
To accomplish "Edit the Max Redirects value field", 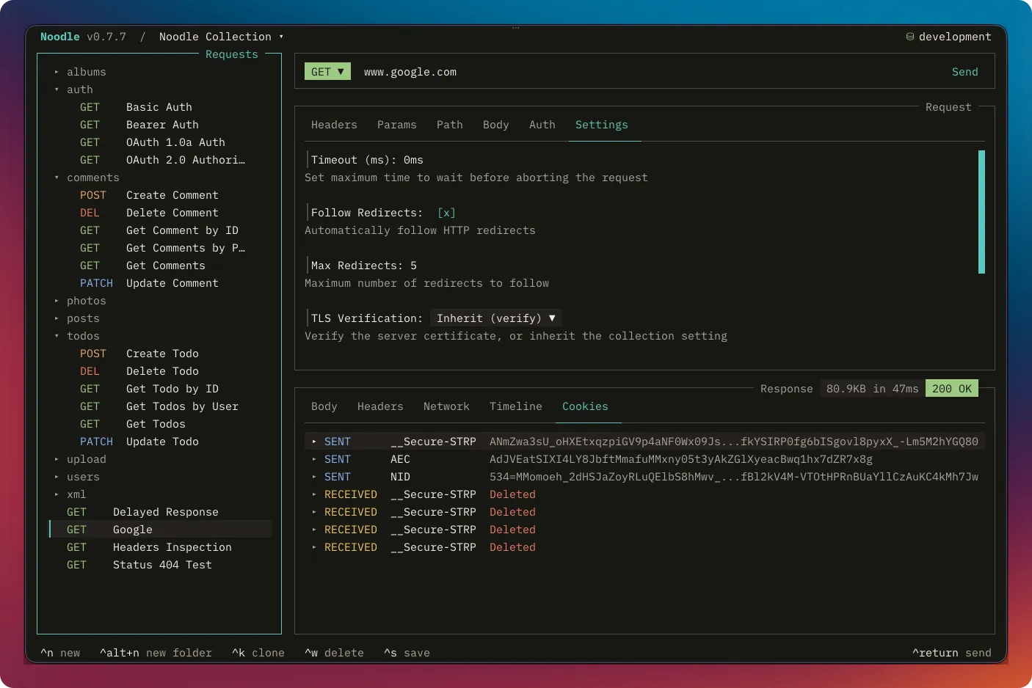I will click(x=413, y=266).
